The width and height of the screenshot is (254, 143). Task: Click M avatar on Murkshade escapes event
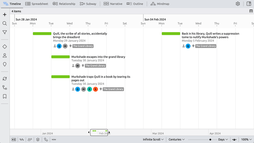pos(77,66)
